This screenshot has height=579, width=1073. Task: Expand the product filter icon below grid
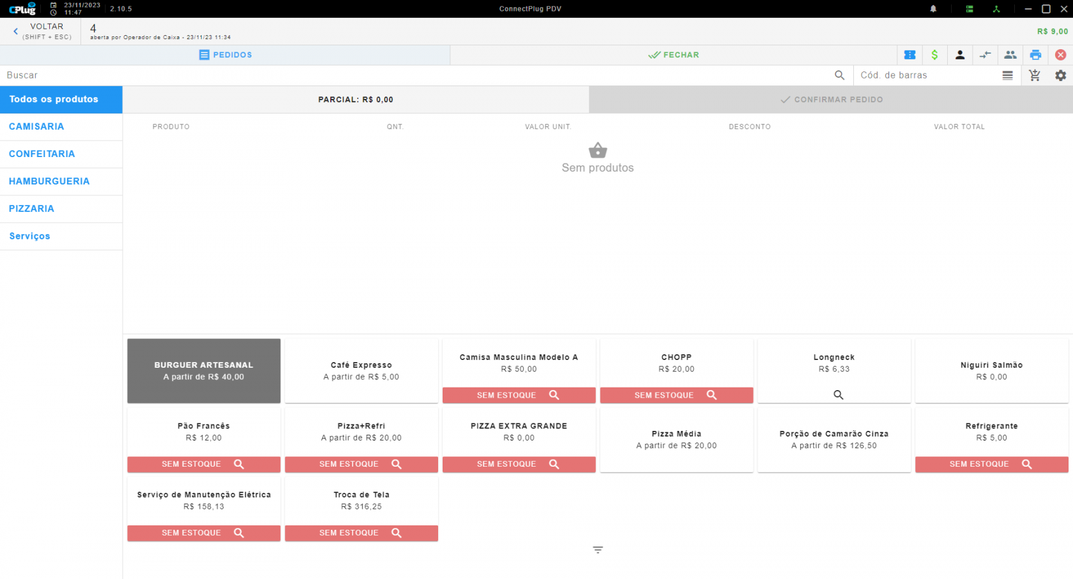(x=597, y=550)
